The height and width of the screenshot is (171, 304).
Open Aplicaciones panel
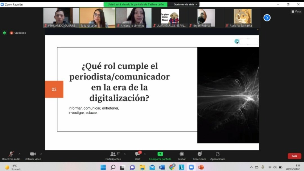218,156
